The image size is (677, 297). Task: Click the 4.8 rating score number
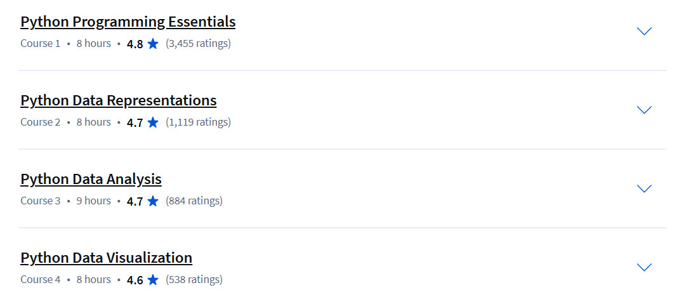[135, 44]
